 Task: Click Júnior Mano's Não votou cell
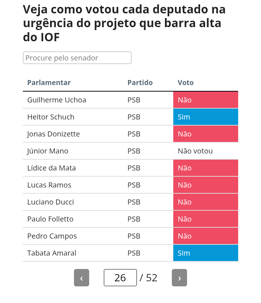pyautogui.click(x=195, y=151)
